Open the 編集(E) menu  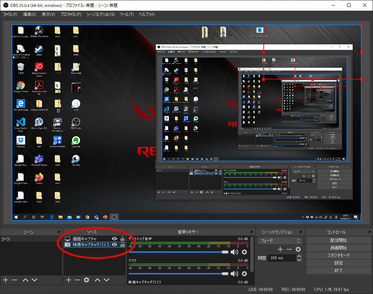click(30, 14)
